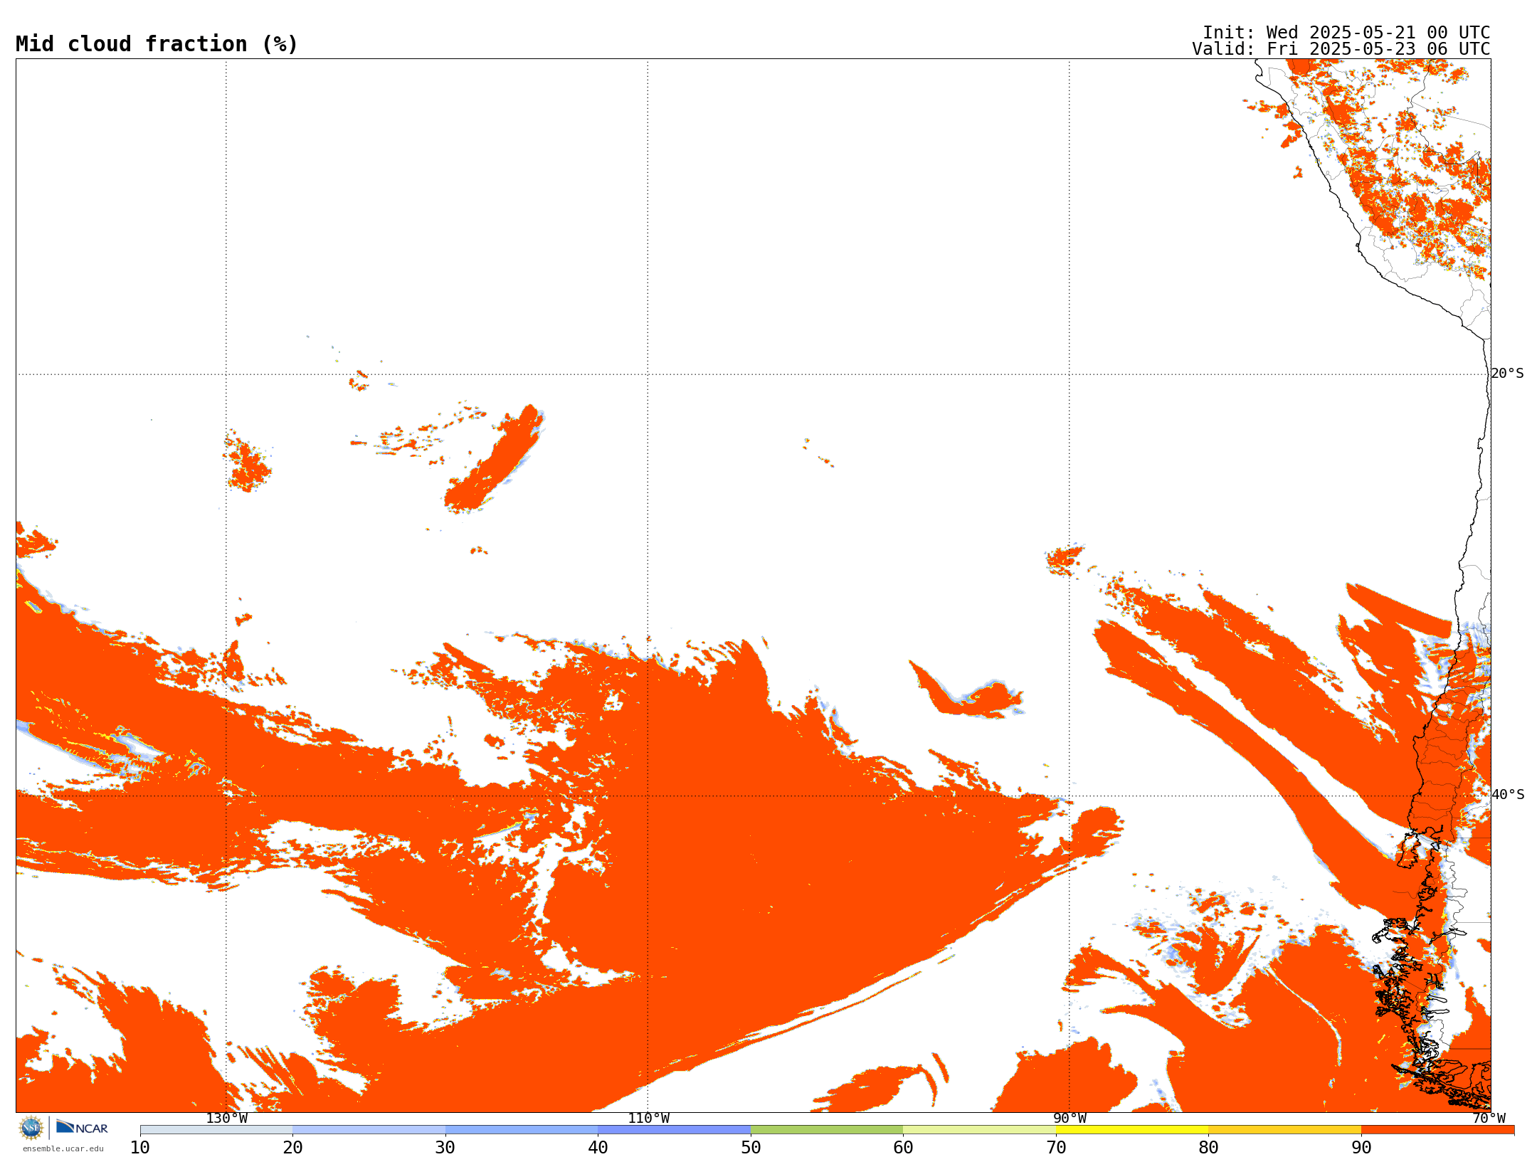Click the 70–80 yellow colorbar segment
1537x1157 pixels.
[x=1132, y=1130]
